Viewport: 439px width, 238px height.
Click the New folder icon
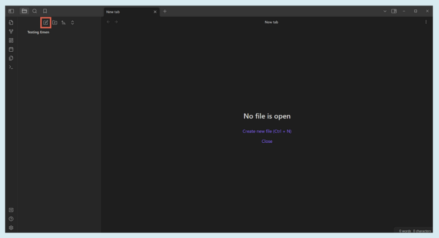(x=55, y=23)
